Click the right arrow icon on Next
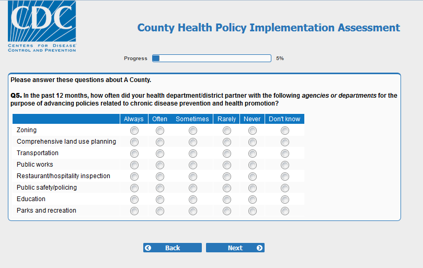 pos(259,248)
